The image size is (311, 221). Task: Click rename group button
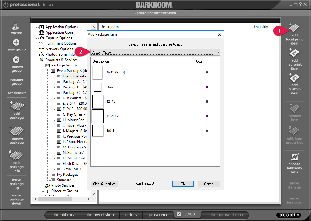pos(17,81)
